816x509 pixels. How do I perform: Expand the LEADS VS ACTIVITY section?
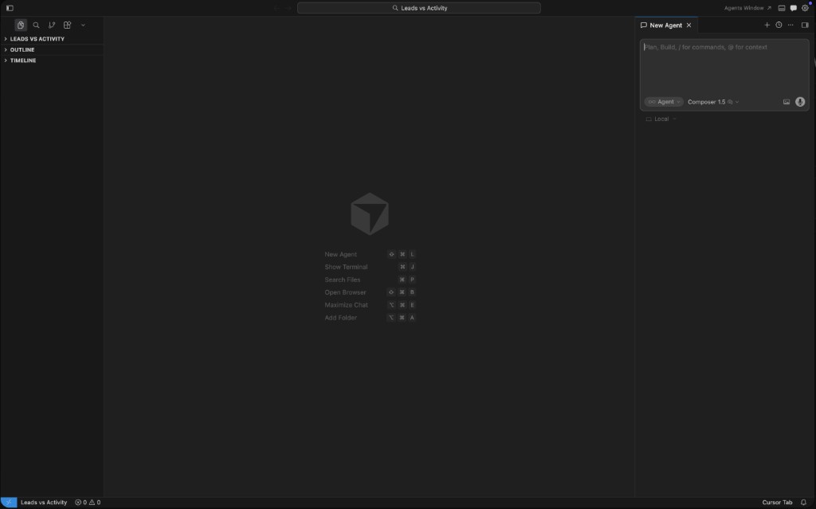(x=36, y=38)
